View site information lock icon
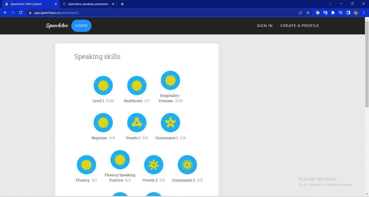Viewport: 369px width, 197px height. pyautogui.click(x=30, y=13)
